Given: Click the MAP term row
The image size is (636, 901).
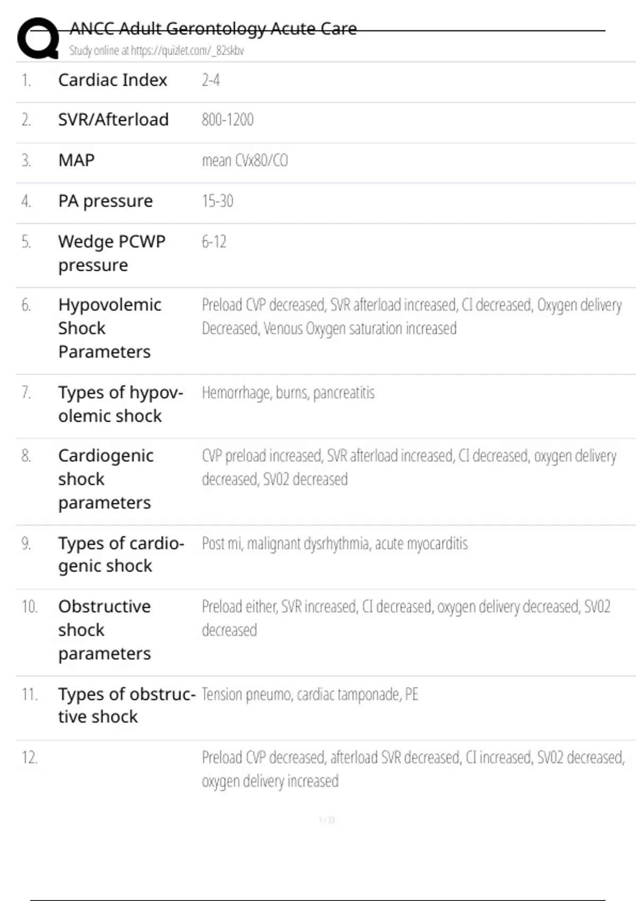Looking at the screenshot, I should (x=76, y=160).
